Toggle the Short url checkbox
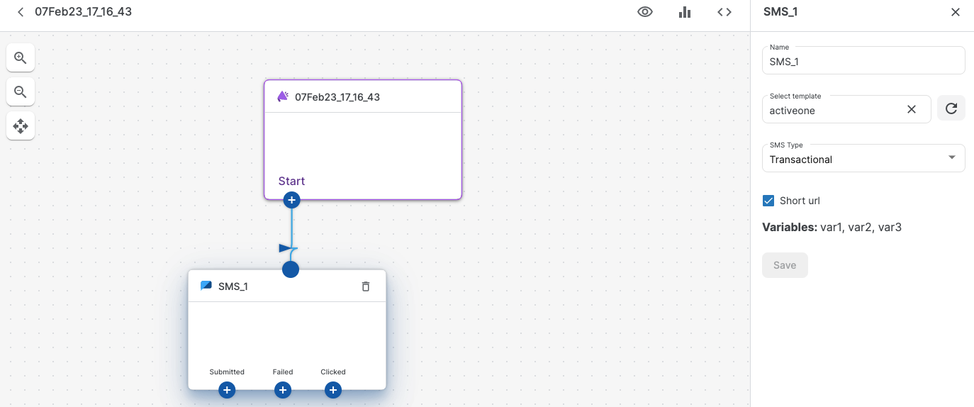 [x=768, y=201]
